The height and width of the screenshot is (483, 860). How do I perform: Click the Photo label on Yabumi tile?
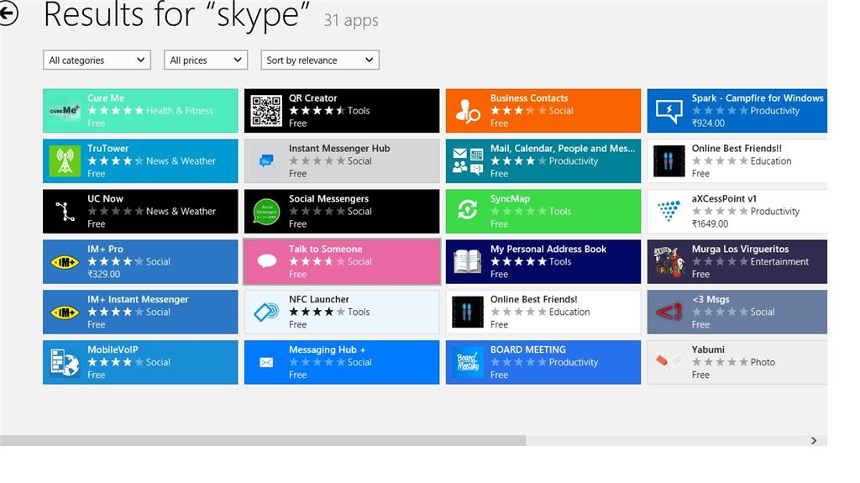[x=763, y=362]
